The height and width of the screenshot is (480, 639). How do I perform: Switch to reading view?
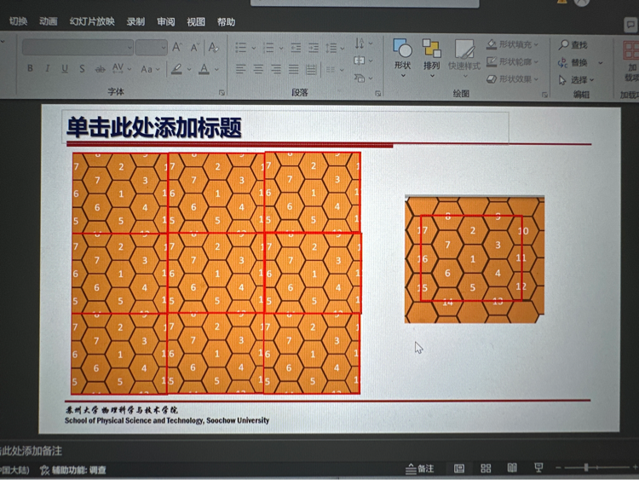(512, 468)
